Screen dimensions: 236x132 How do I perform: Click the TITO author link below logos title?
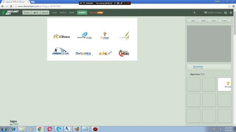pyautogui.click(x=15, y=124)
